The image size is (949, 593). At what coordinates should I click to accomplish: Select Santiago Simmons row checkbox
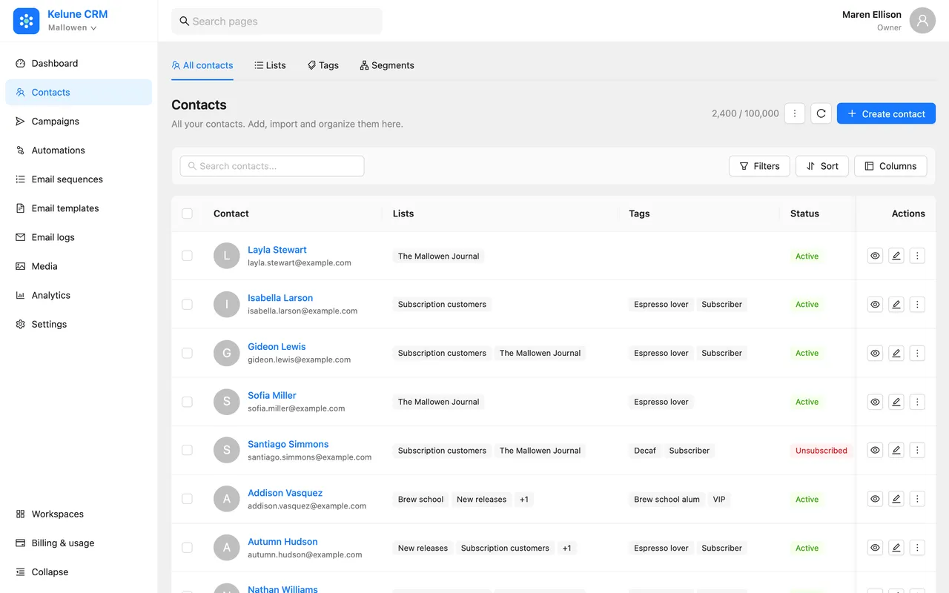(x=187, y=450)
